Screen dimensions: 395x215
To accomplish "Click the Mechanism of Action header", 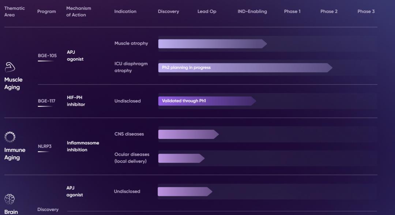I will pyautogui.click(x=79, y=11).
